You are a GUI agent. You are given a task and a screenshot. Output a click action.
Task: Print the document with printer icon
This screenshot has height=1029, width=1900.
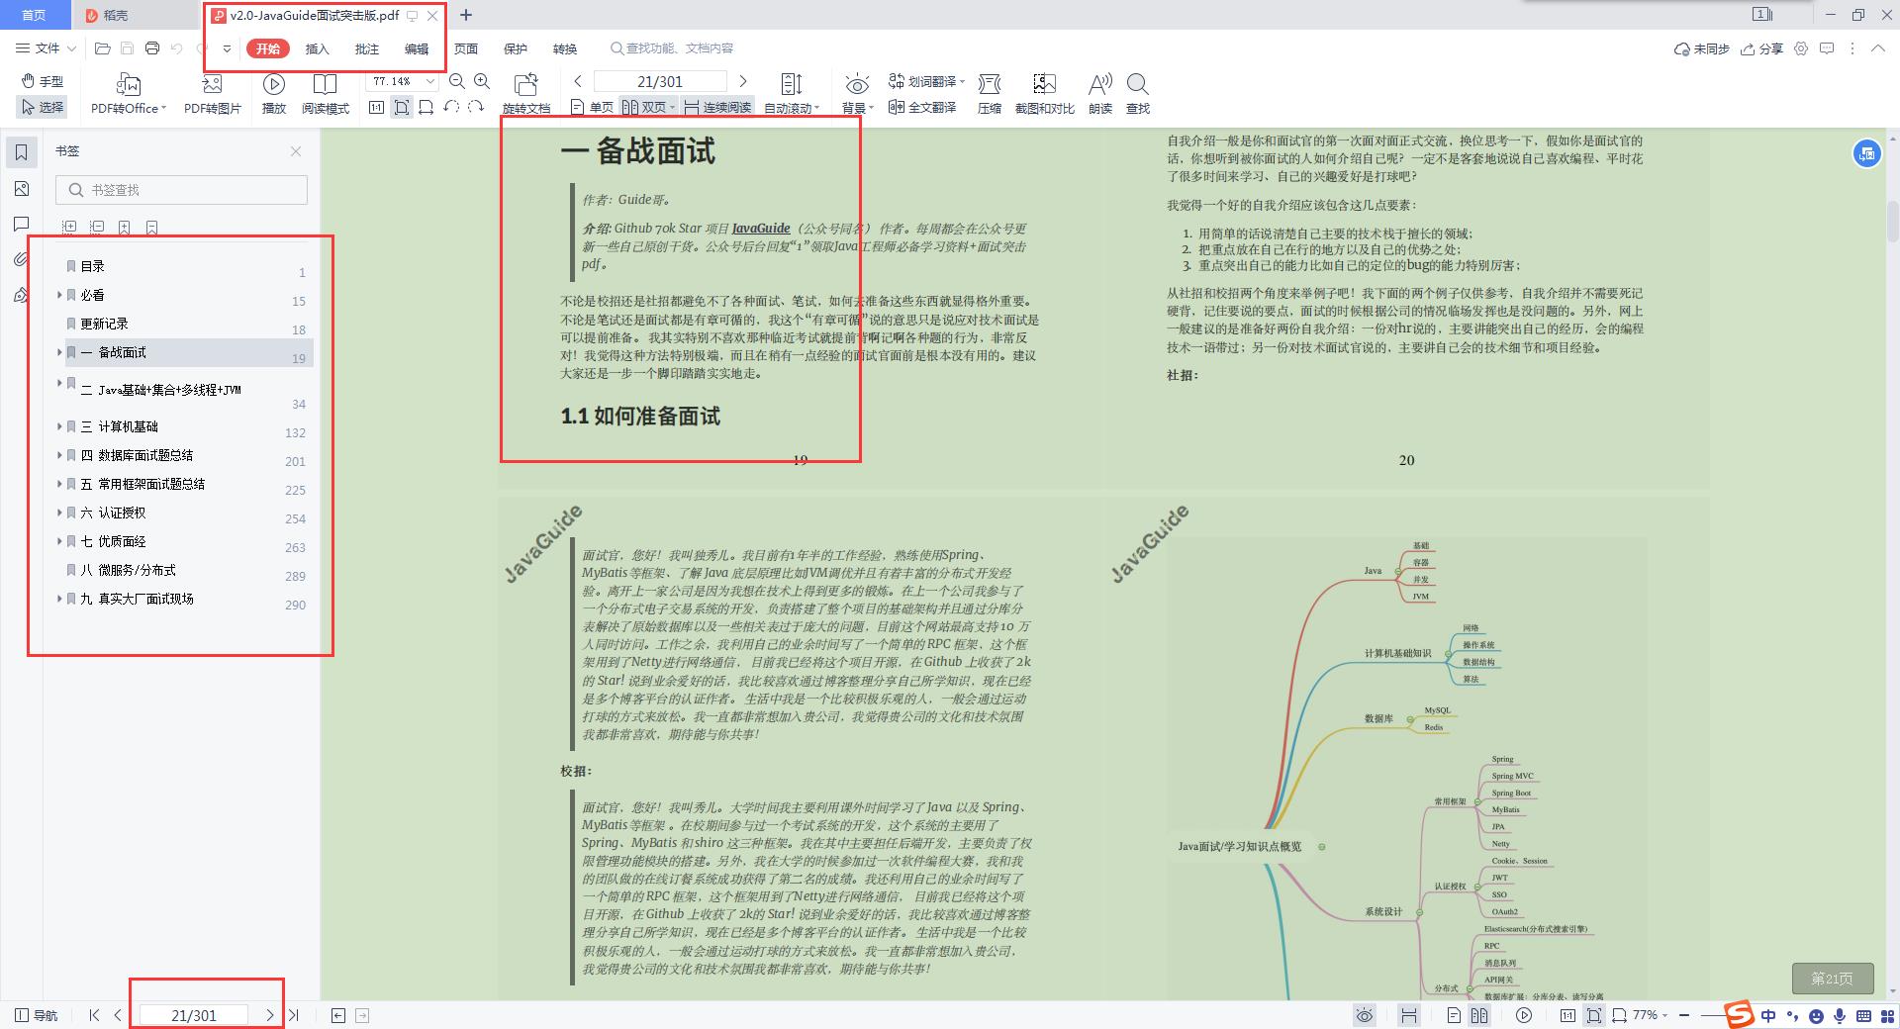coord(152,48)
